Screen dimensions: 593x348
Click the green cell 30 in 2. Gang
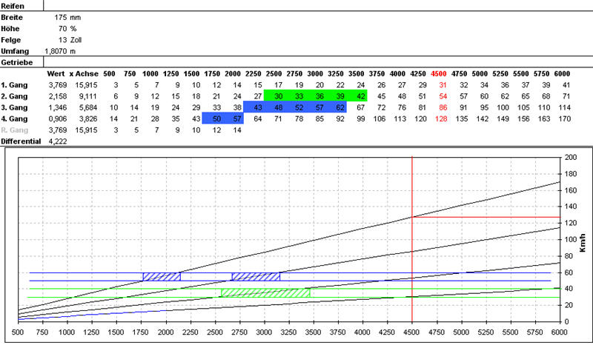[x=278, y=96]
